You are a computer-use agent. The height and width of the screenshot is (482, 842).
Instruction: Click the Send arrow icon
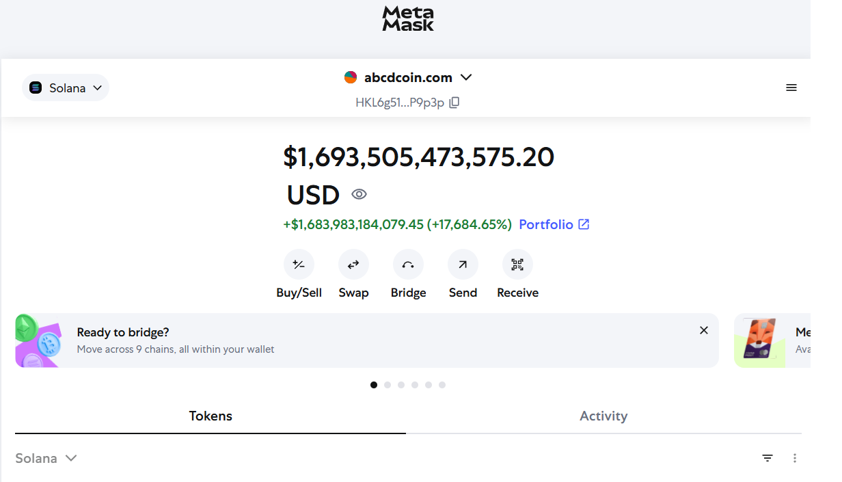(463, 265)
